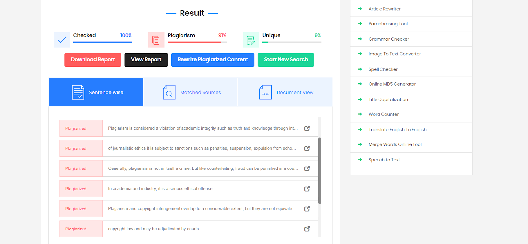
Task: Click the Matched Sources magnifier icon
Action: point(169,92)
